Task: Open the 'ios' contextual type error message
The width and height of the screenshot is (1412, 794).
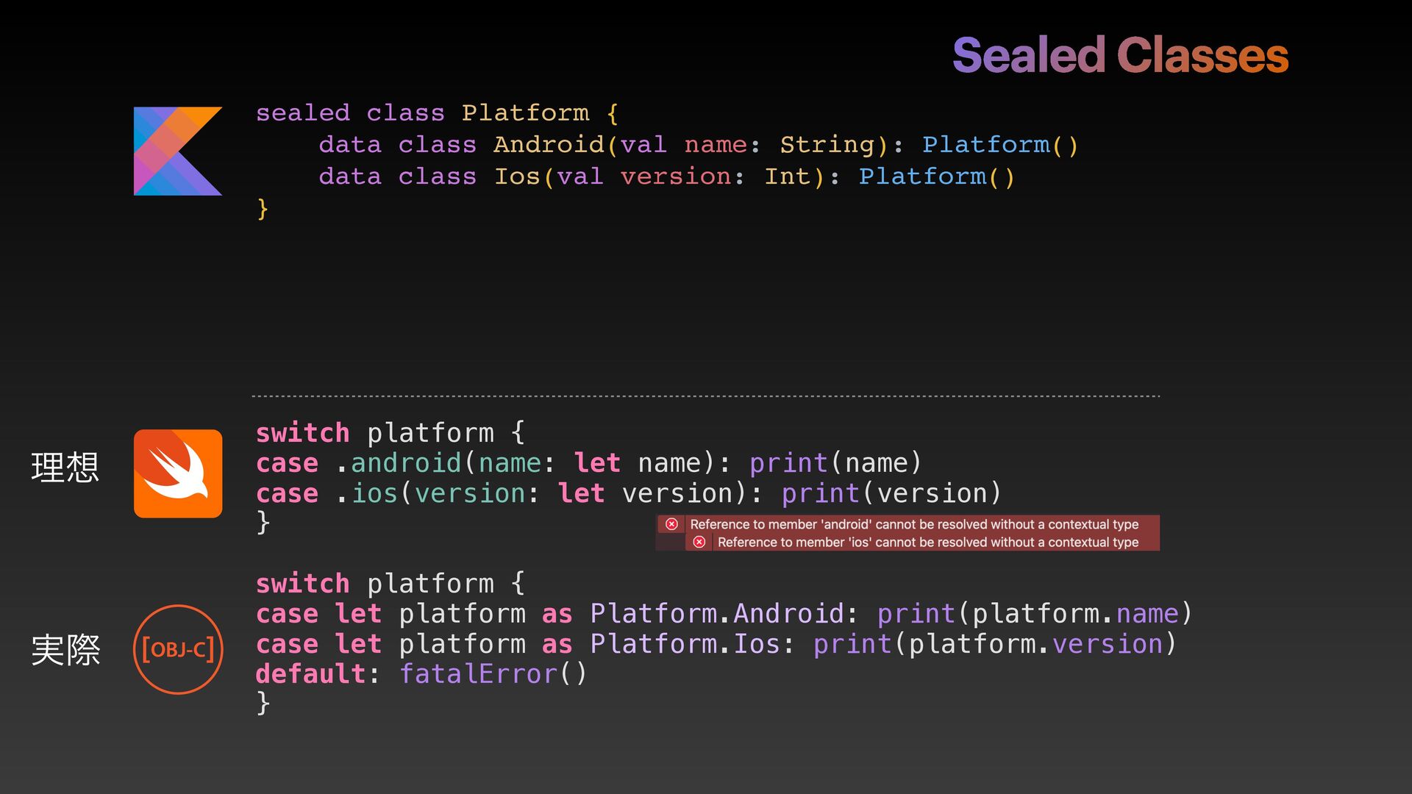Action: 928,542
